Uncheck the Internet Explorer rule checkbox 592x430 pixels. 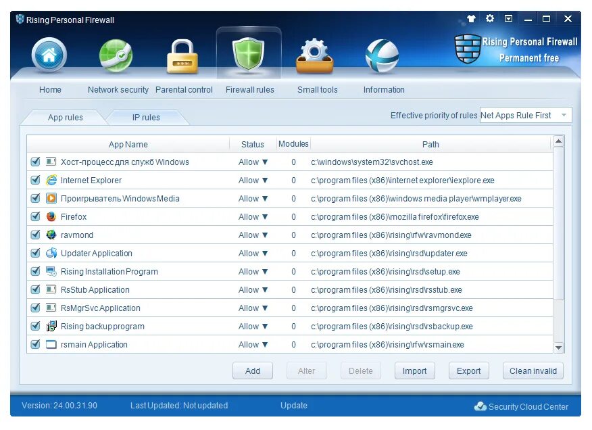pyautogui.click(x=36, y=180)
